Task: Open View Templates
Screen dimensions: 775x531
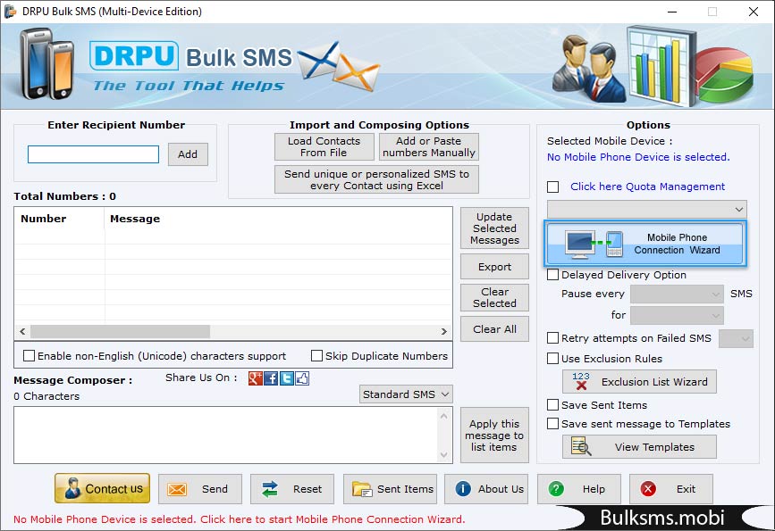Action: point(639,446)
